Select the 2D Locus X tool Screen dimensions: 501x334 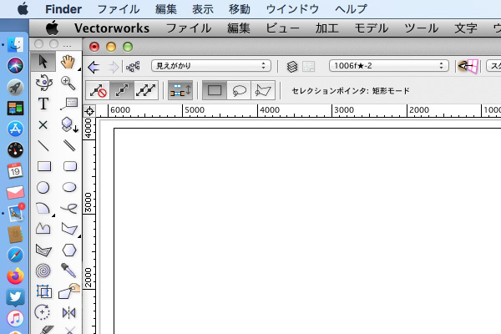click(43, 124)
